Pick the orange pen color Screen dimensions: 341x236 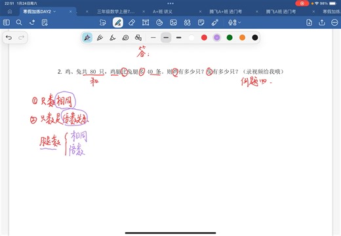click(242, 38)
